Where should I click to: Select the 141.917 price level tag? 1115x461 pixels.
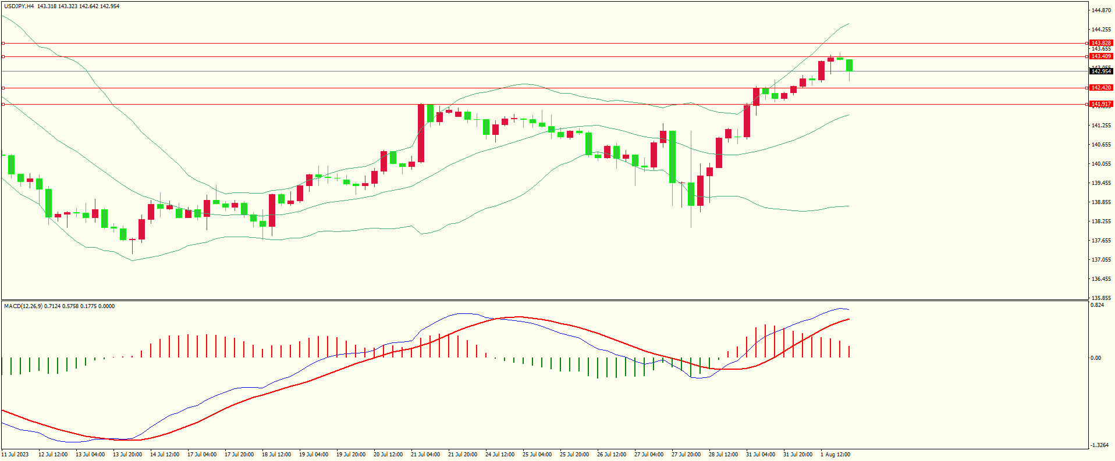click(1100, 104)
